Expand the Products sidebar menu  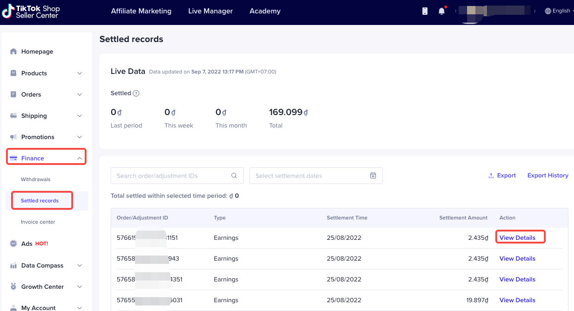pyautogui.click(x=80, y=73)
